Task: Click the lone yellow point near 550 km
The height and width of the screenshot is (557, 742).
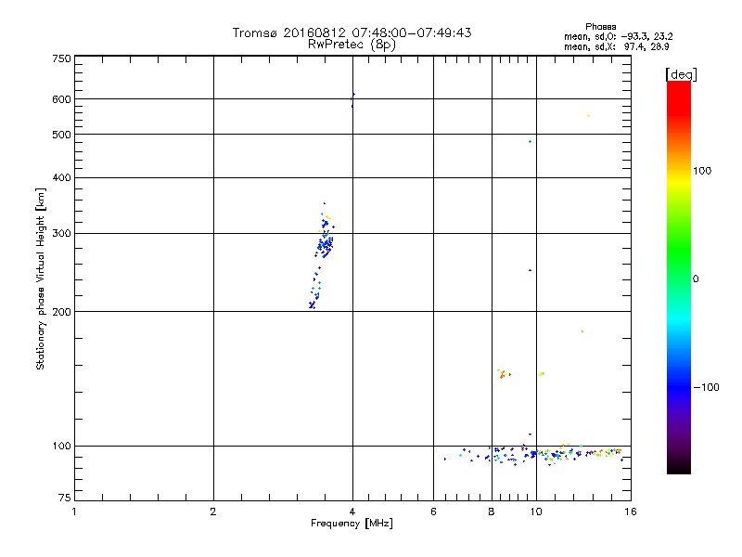Action: click(x=588, y=115)
